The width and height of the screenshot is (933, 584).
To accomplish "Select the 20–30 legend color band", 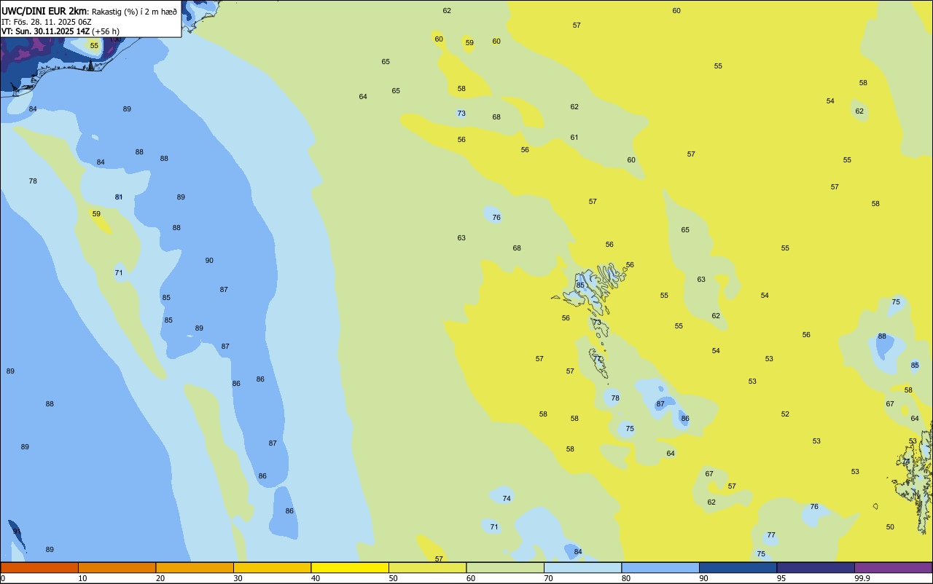I will click(x=195, y=567).
